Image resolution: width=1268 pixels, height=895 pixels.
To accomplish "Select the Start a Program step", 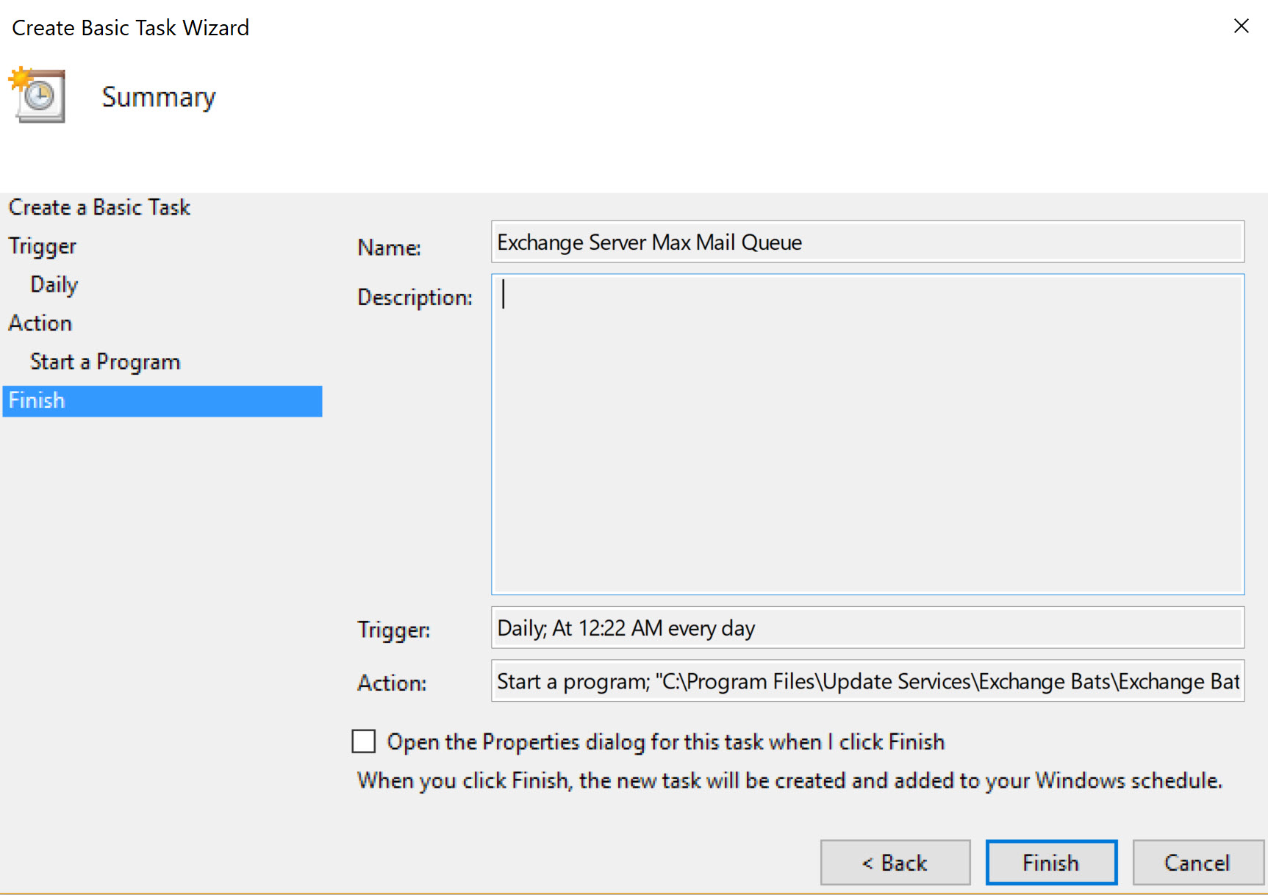I will (x=105, y=362).
